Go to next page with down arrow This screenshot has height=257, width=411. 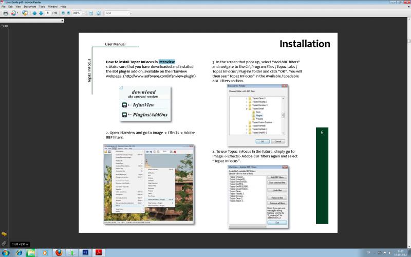pos(41,13)
